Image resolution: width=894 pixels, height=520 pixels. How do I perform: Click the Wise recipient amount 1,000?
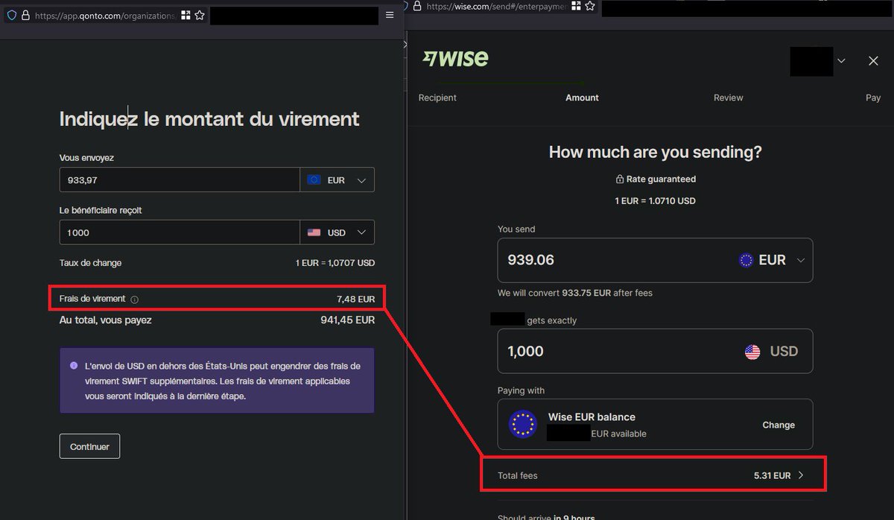pos(525,352)
